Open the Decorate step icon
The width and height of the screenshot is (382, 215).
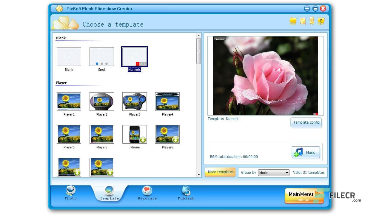click(x=147, y=193)
